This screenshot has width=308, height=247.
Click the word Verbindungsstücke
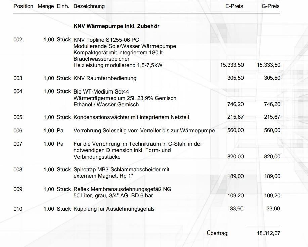(x=97, y=157)
